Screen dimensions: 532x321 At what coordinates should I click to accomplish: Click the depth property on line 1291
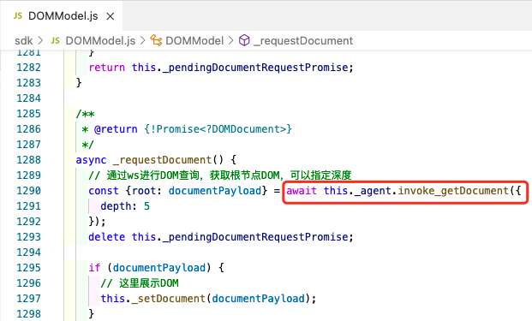[116, 206]
